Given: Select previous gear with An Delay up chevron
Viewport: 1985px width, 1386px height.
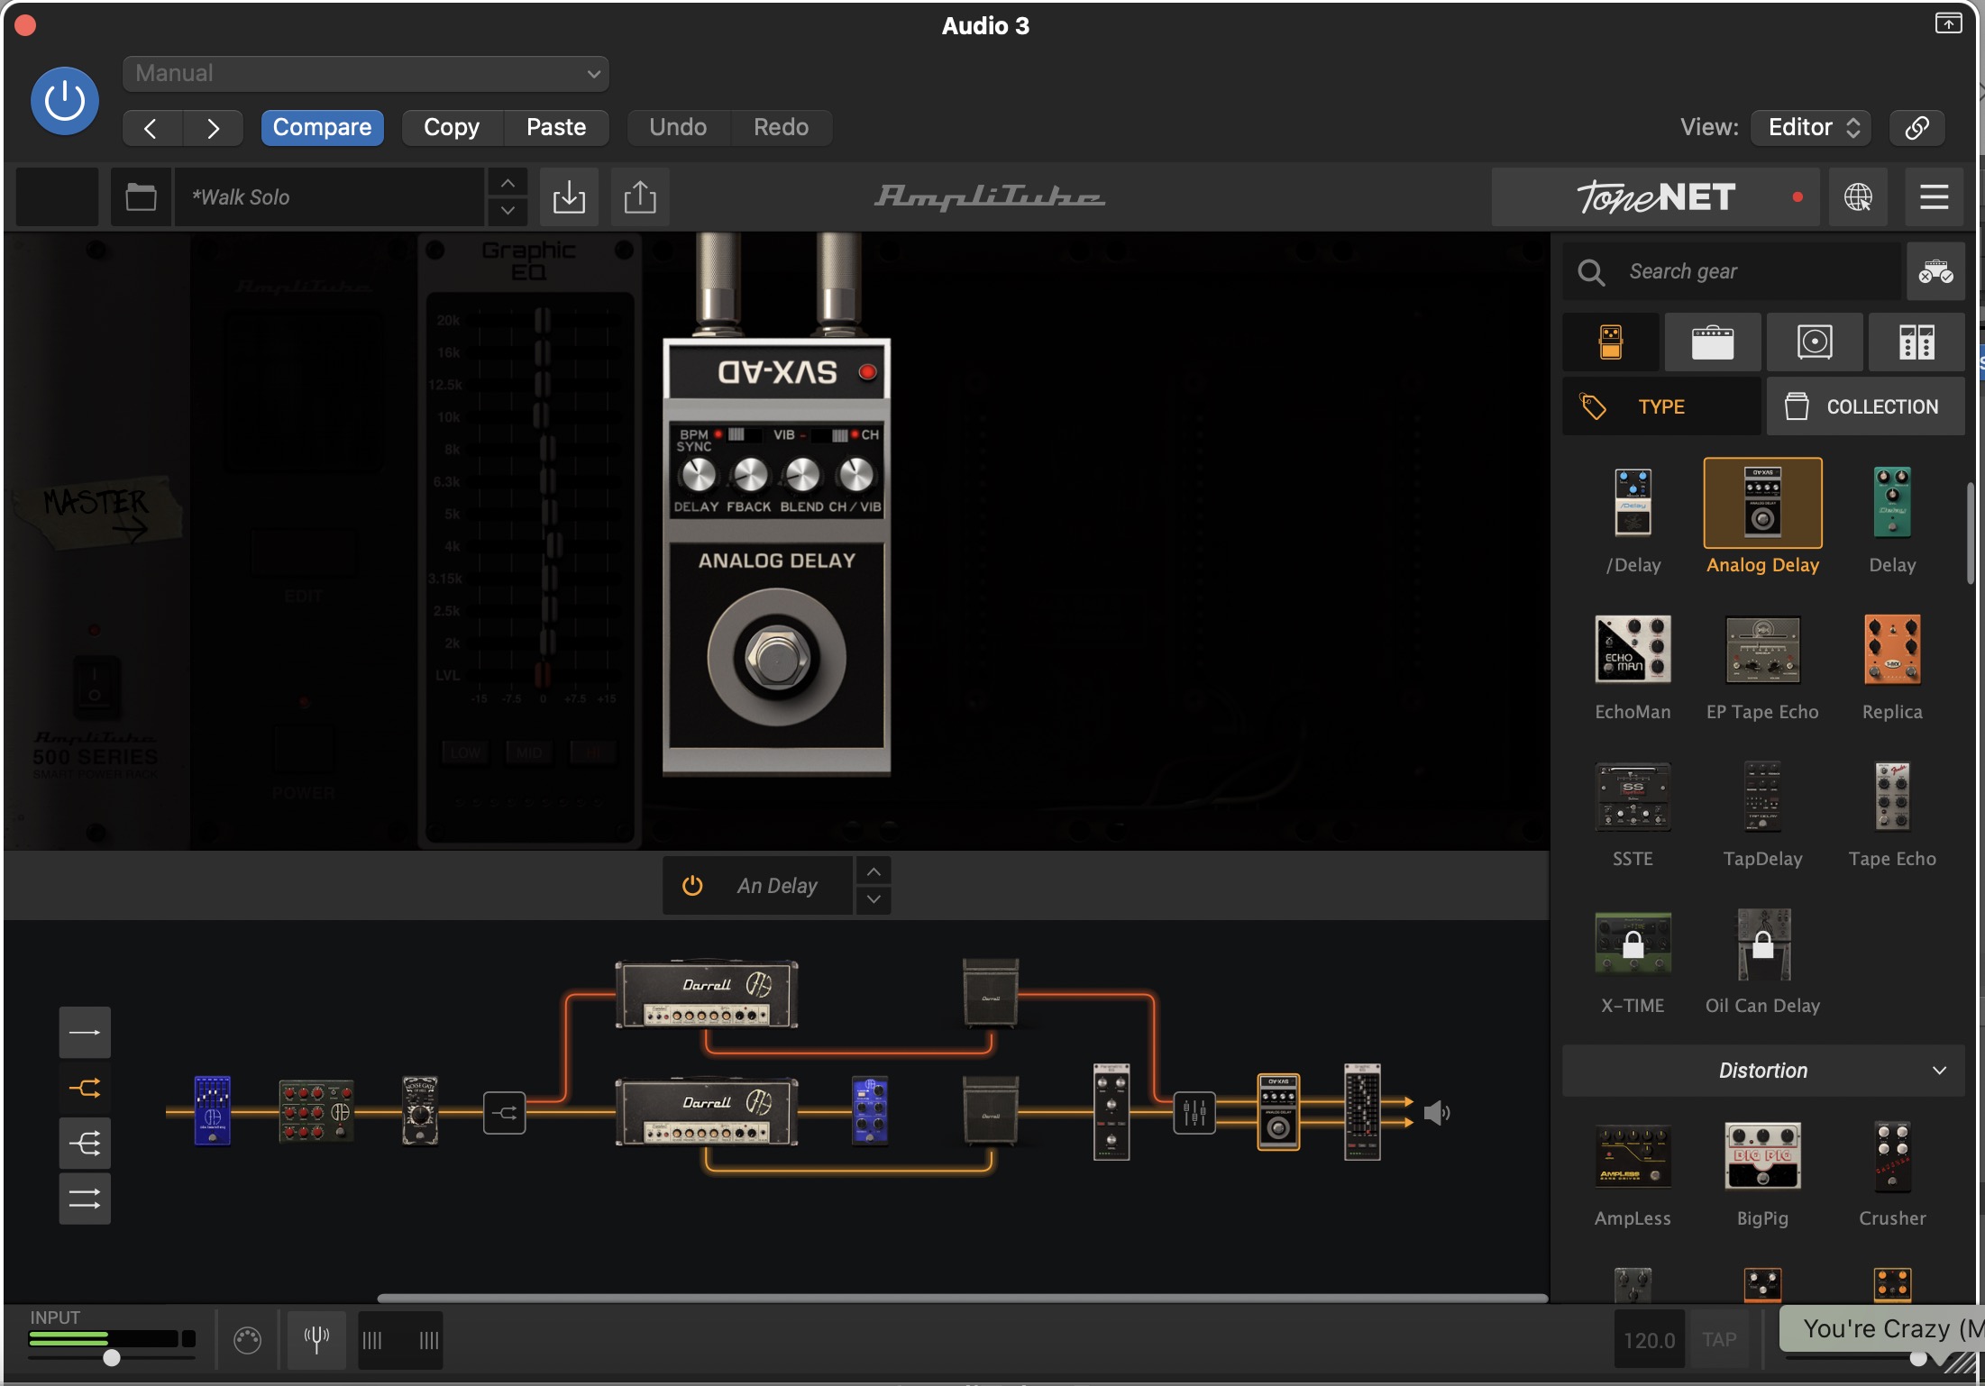Looking at the screenshot, I should 874,871.
